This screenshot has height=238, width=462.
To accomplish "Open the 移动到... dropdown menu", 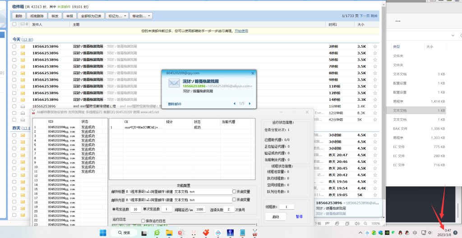I will (140, 16).
